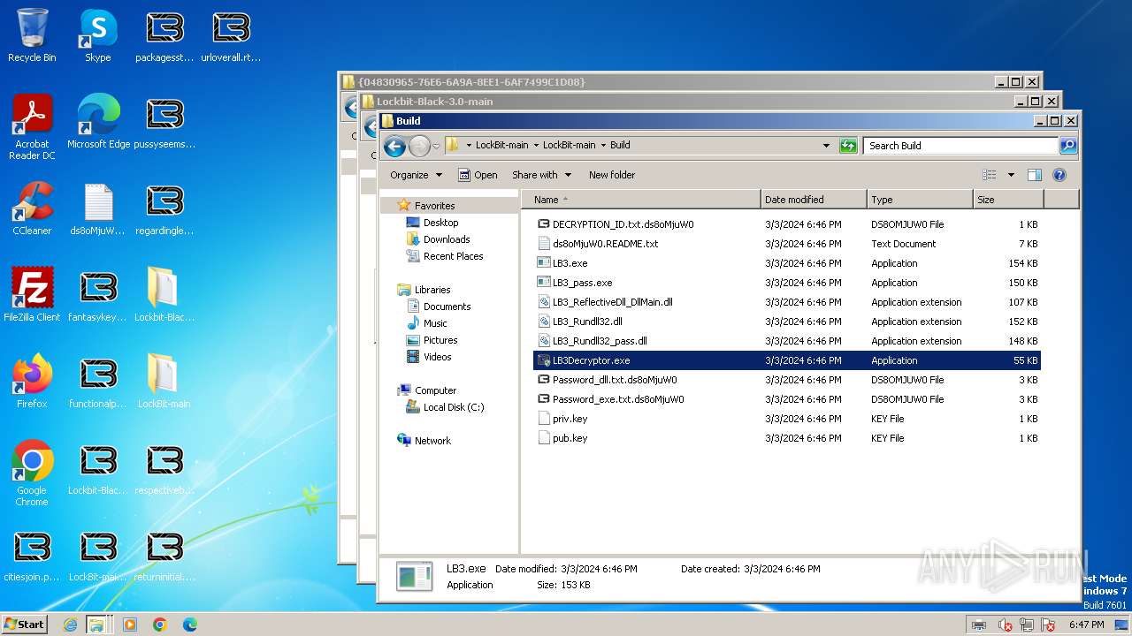Screen dimensions: 1132x636
Task: Select the citiesjoin.p desktop file icon
Action: (x=32, y=555)
